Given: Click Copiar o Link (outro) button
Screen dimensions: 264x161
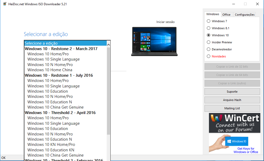Looking at the screenshot, I should click(232, 83).
